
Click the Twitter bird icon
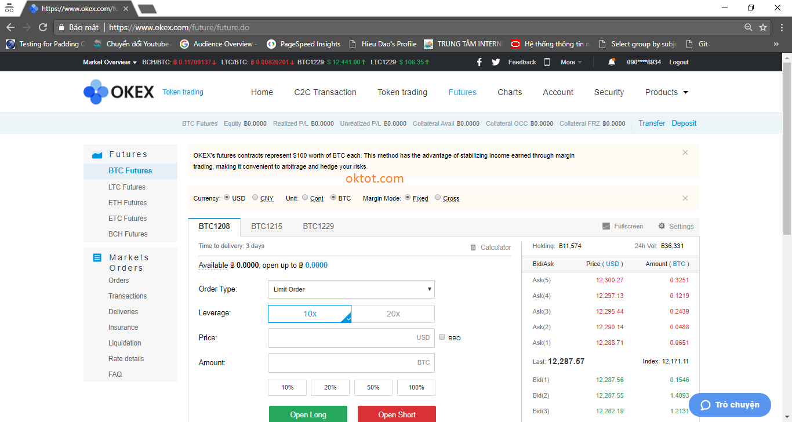click(x=496, y=62)
